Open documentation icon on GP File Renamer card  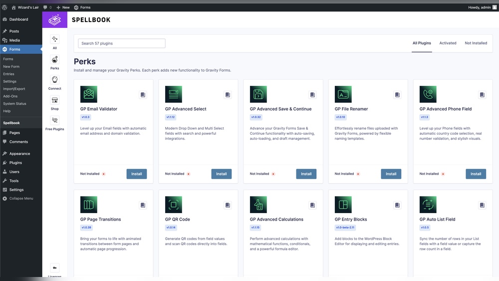pyautogui.click(x=397, y=95)
